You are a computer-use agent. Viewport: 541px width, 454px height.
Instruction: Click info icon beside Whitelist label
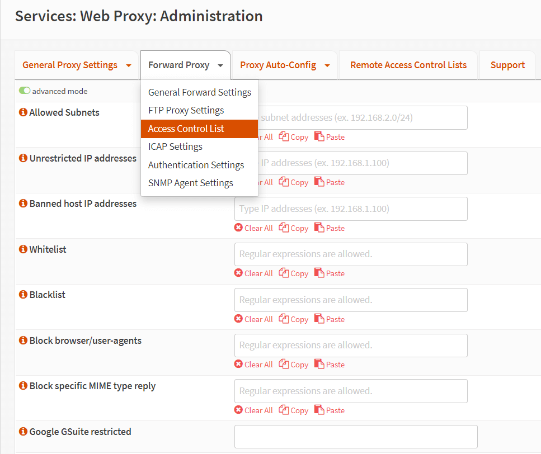click(23, 249)
